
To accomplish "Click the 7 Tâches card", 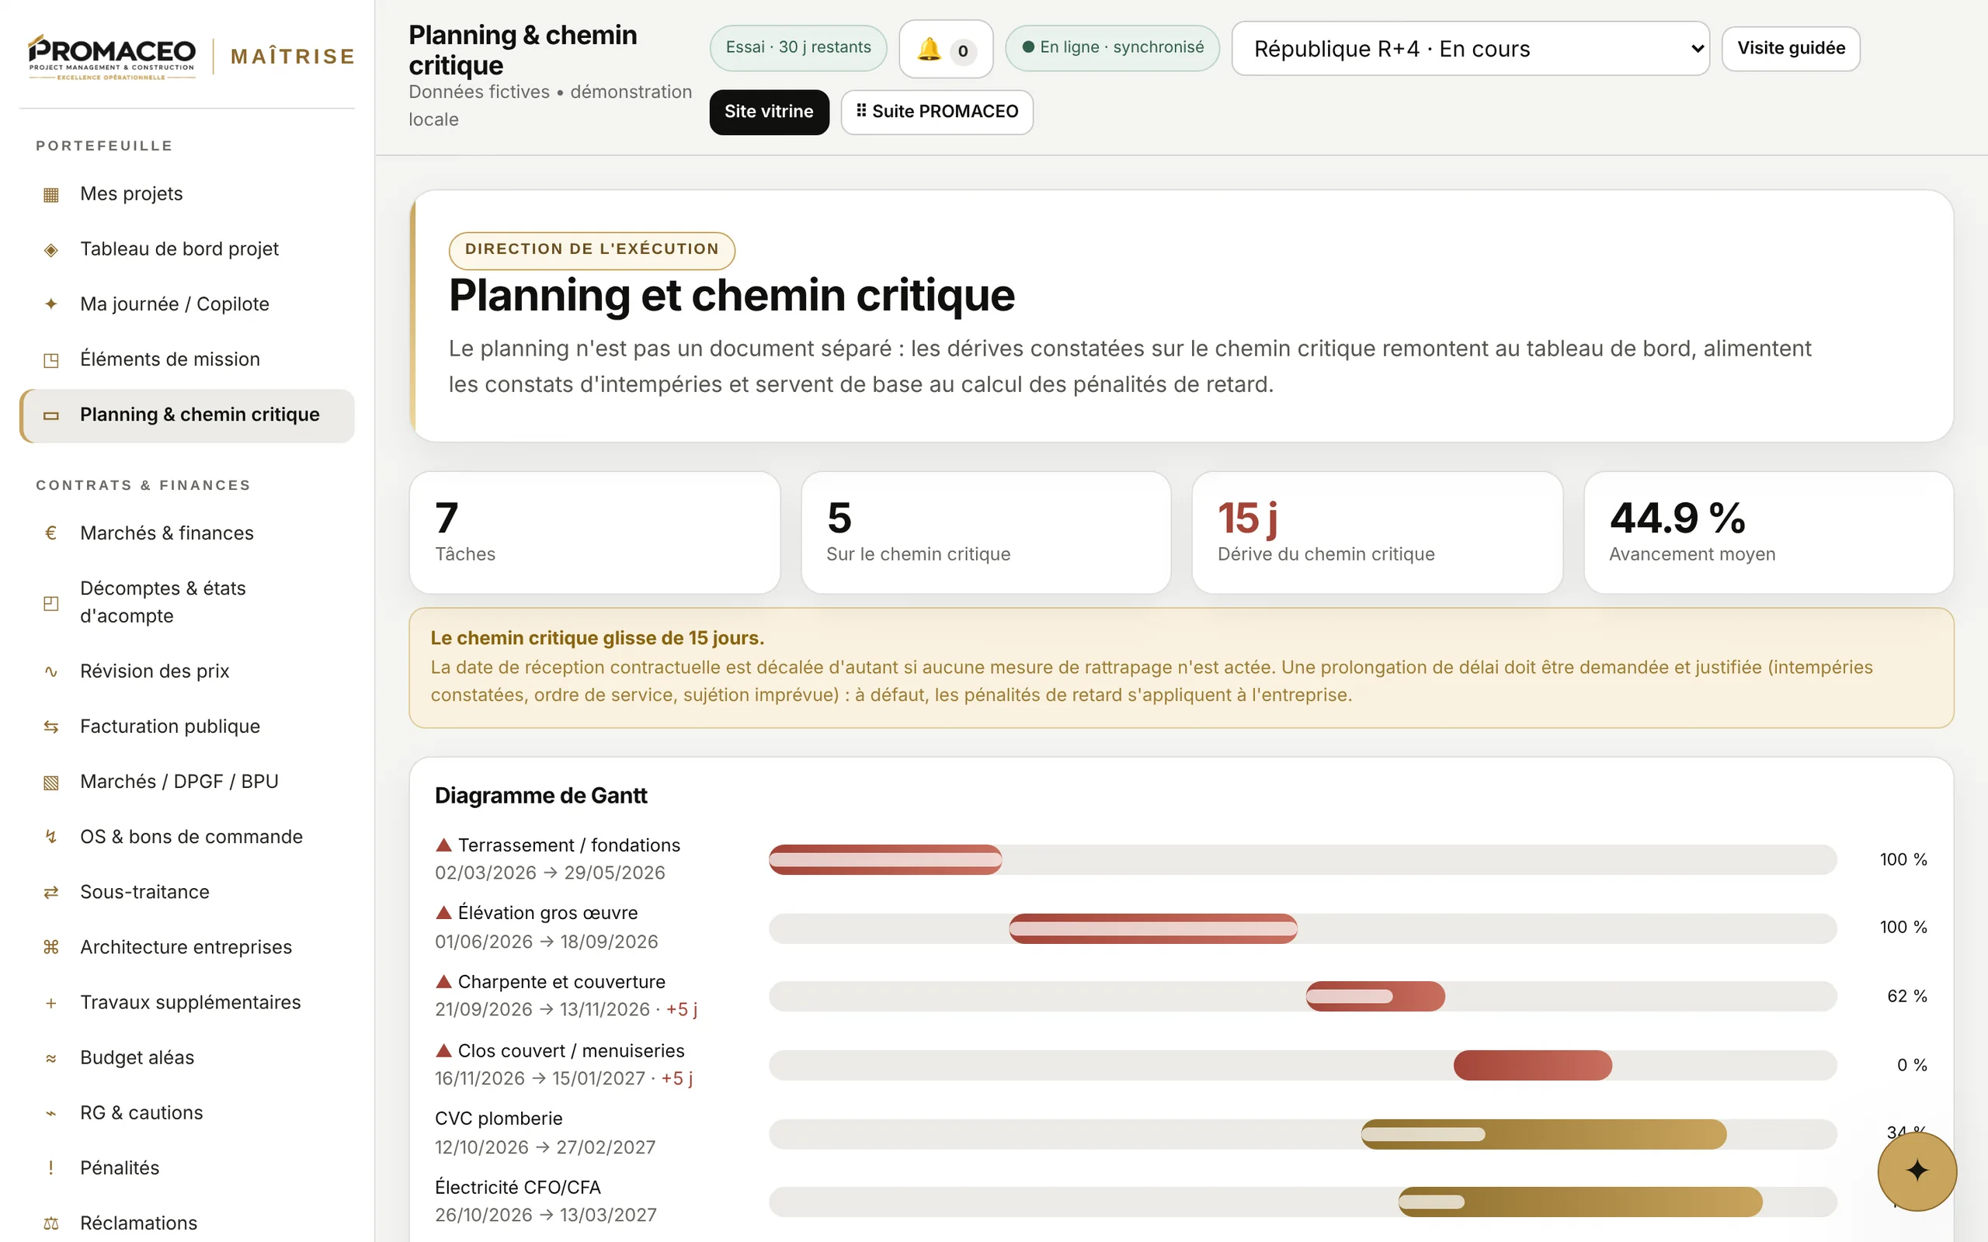I will [595, 533].
